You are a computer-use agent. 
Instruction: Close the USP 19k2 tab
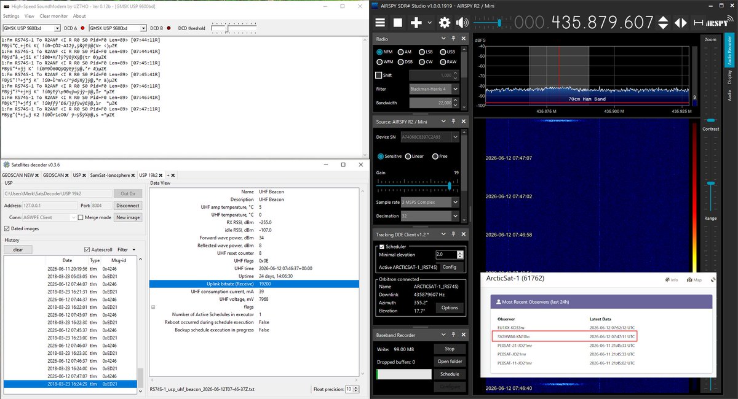161,175
